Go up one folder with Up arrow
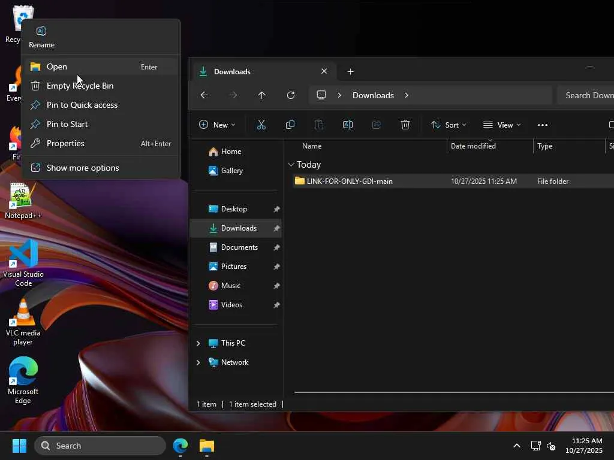 tap(261, 95)
